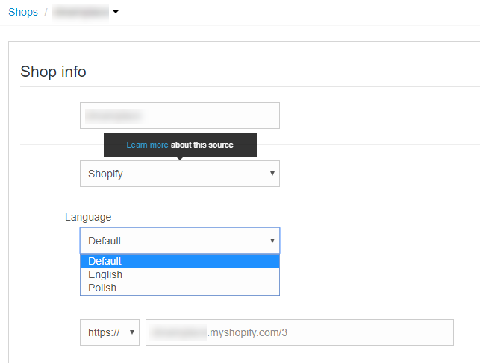Click the .myshopify.com/3 URL text
This screenshot has width=480, height=363.
click(x=247, y=332)
